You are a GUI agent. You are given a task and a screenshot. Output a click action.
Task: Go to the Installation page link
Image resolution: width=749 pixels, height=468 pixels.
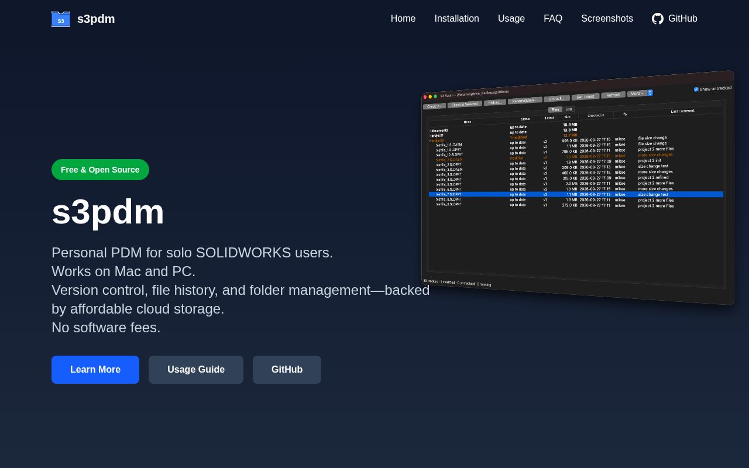[x=457, y=19]
